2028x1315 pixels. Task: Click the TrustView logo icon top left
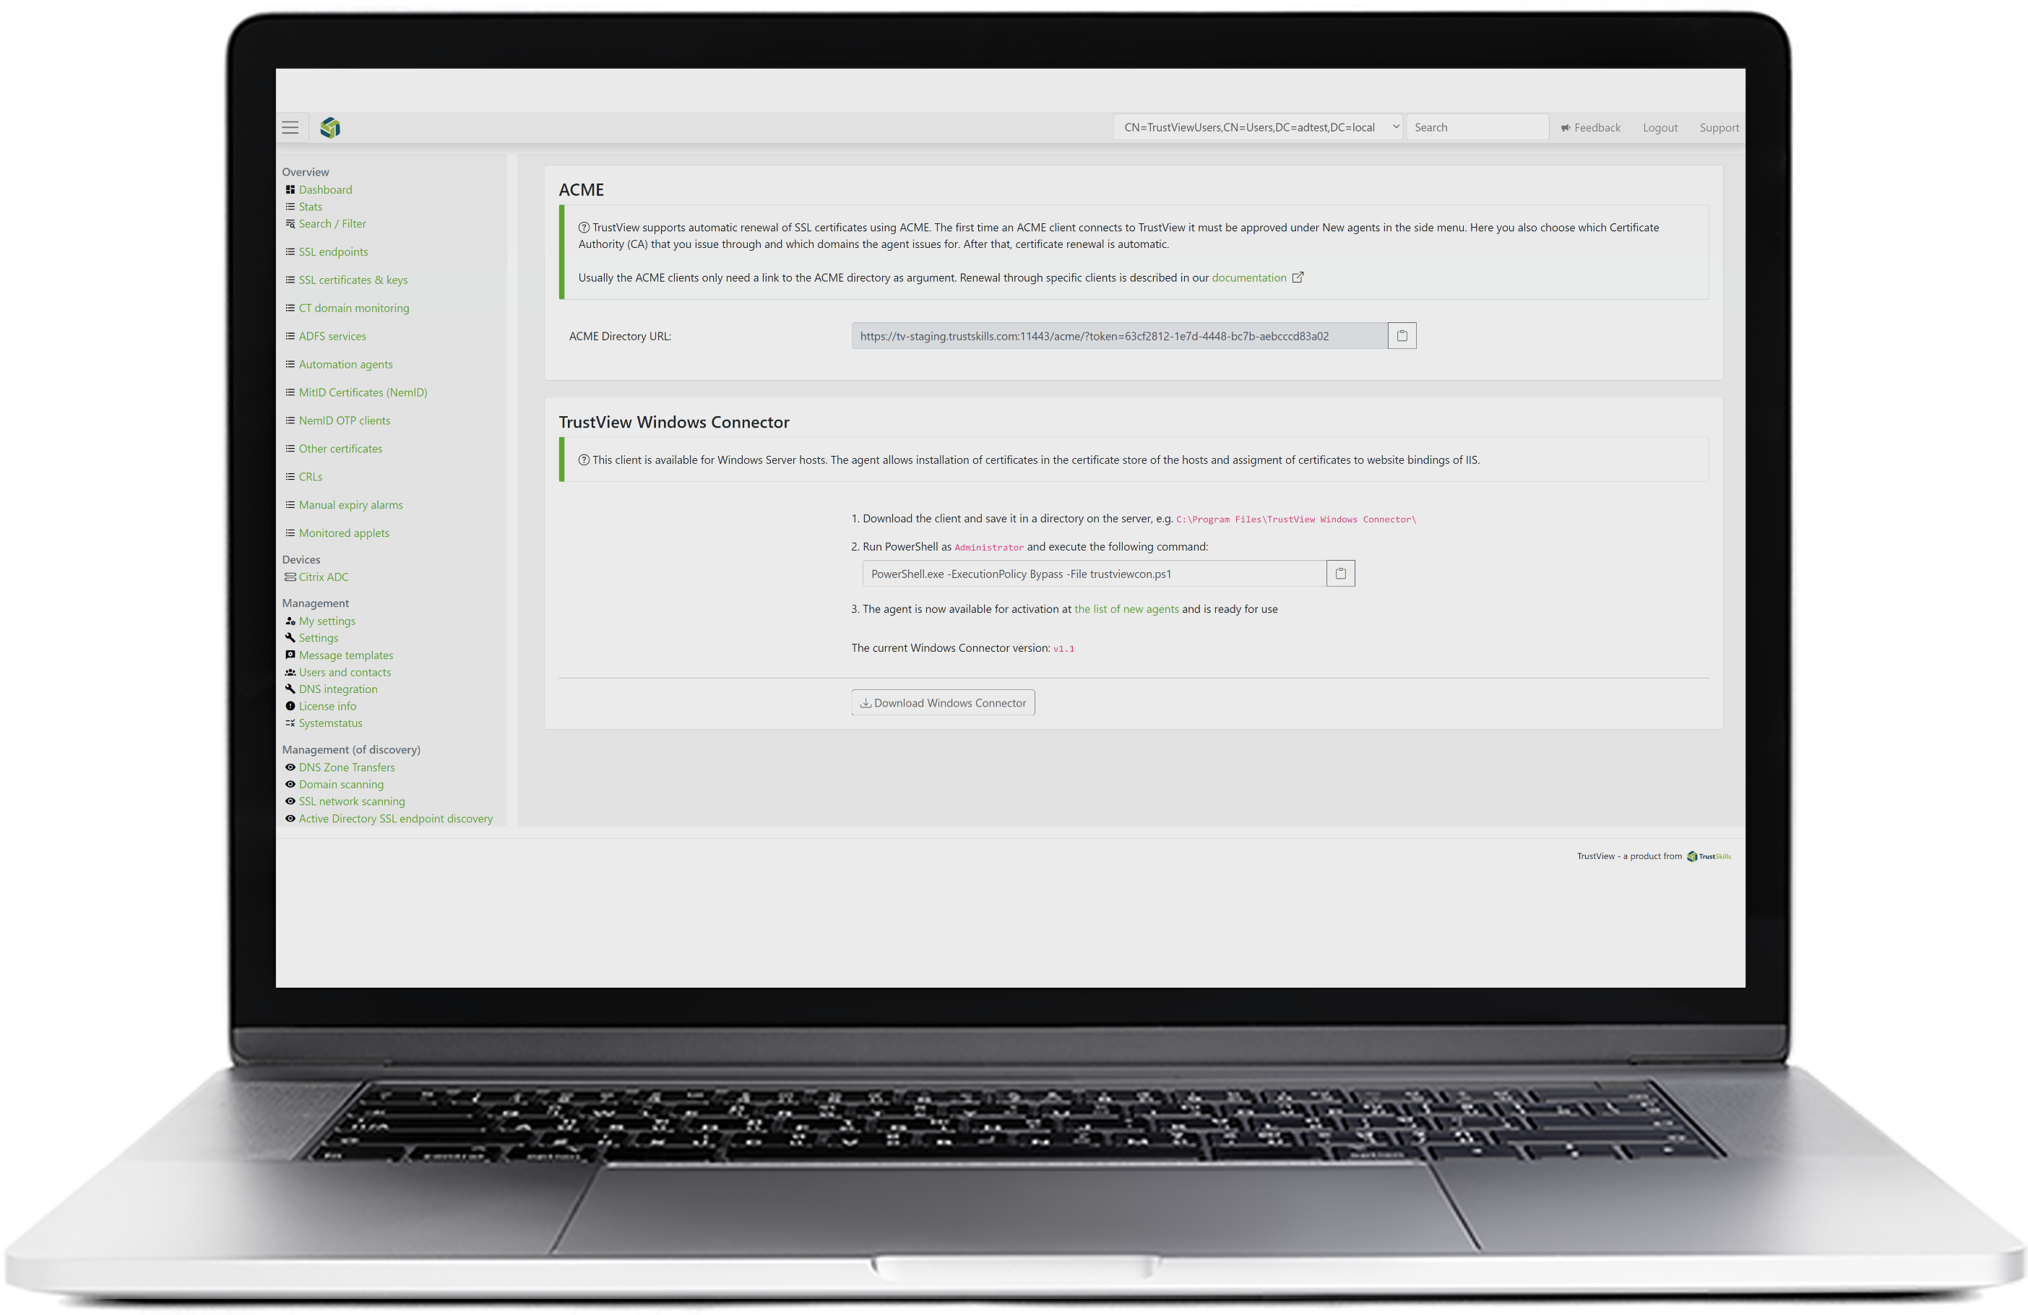(329, 129)
